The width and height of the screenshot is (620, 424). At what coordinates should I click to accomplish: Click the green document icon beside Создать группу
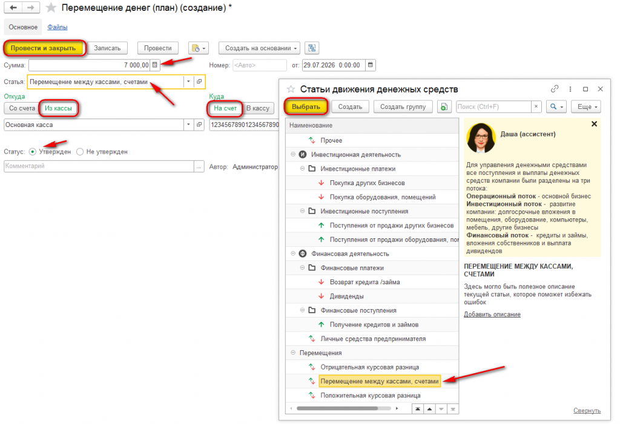click(444, 106)
